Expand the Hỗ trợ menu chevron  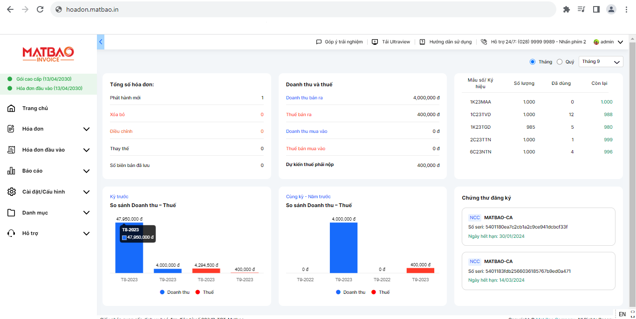(x=86, y=234)
